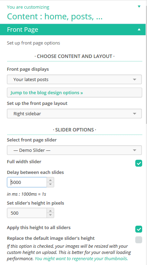Open the regenerate your thumbnails link
147x265 pixels.
[81, 259]
